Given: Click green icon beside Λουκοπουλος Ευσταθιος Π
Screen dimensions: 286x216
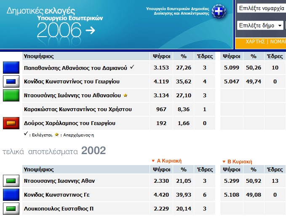Looking at the screenshot, I should coord(11,208).
